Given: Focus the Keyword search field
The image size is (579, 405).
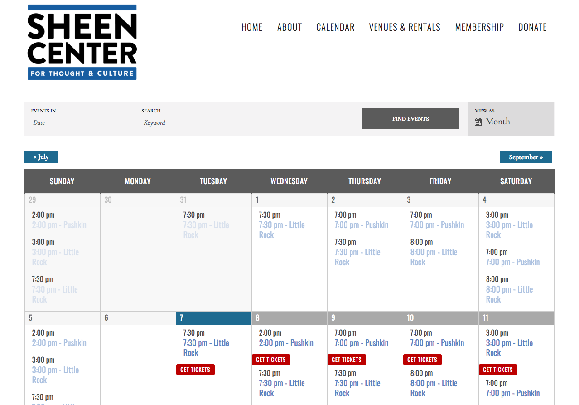Looking at the screenshot, I should (x=208, y=122).
